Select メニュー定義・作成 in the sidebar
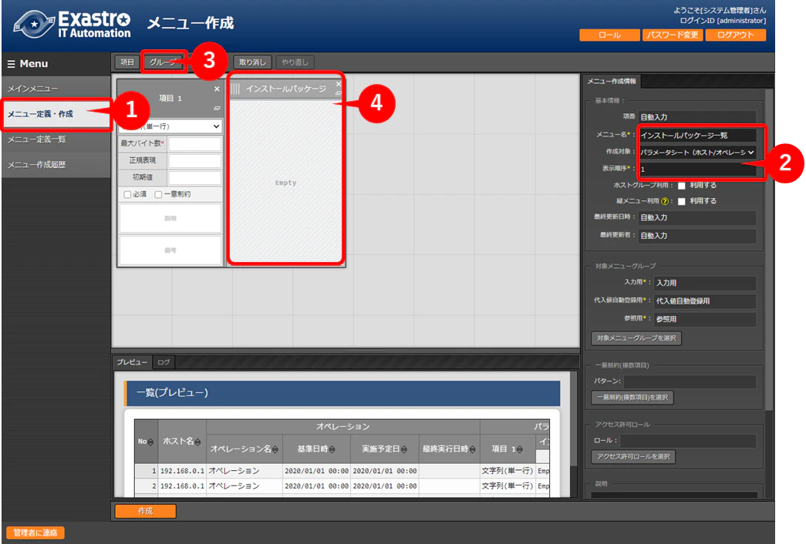Screen dimensions: 806x544 [x=56, y=114]
